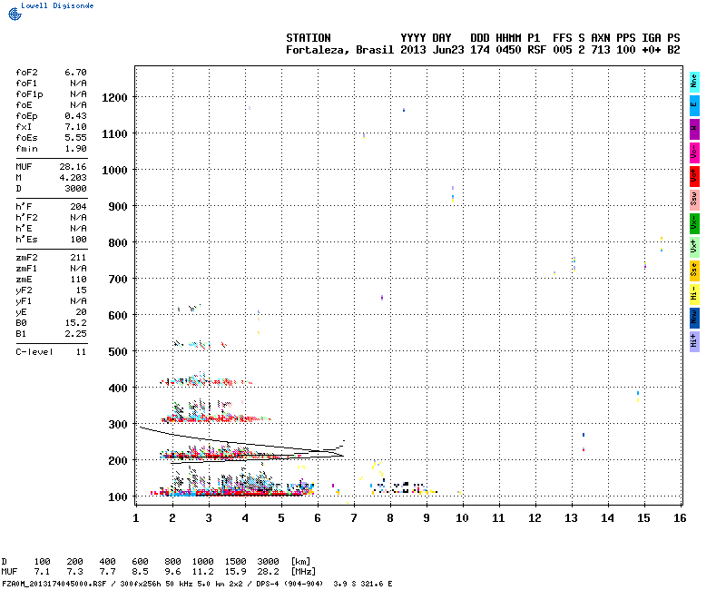Click the C-level value 11

[x=81, y=352]
